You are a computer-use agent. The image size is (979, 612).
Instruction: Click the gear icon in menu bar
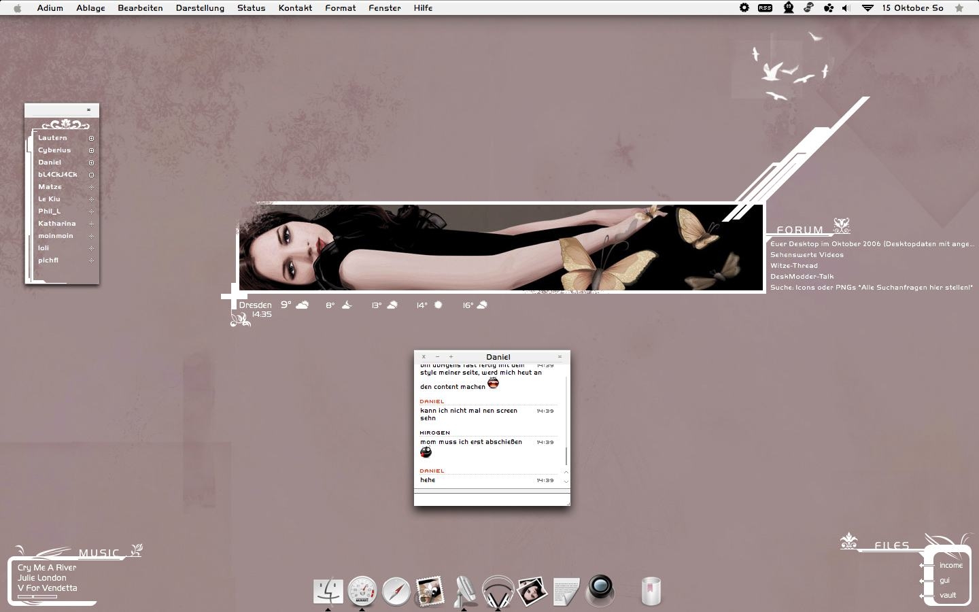click(x=744, y=8)
